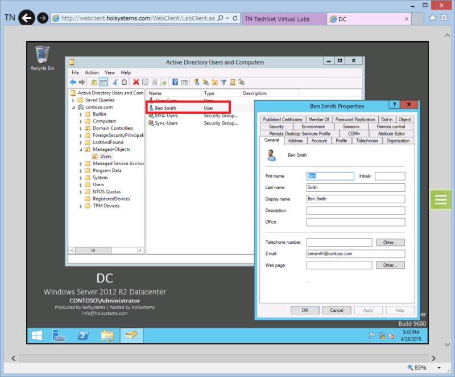Click the Help question button in Properties title bar
Viewport: 455px width, 377px height.
[394, 105]
